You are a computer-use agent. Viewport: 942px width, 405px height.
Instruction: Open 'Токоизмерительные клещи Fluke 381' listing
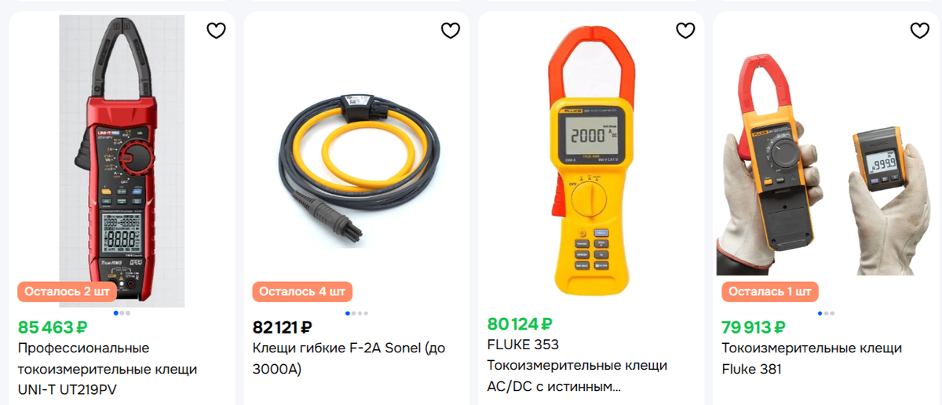tap(812, 359)
